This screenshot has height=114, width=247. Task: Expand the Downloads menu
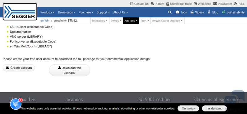[67, 12]
